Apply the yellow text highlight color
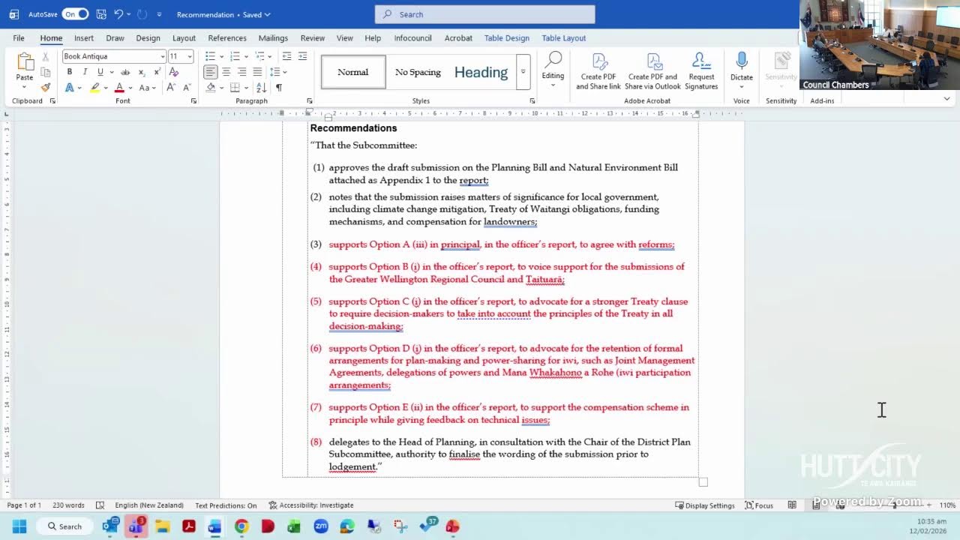 (x=95, y=88)
